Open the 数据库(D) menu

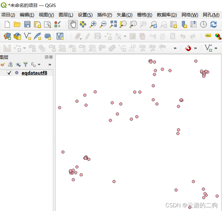pos(167,15)
